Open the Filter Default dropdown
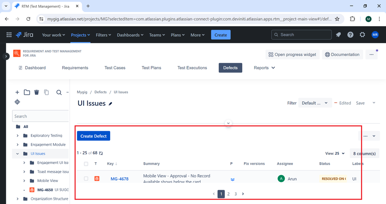This screenshot has height=204, width=386. (315, 103)
